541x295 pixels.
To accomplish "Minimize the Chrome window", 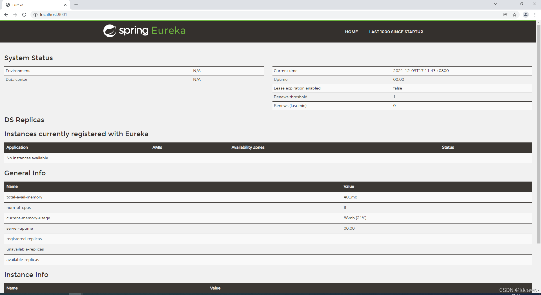I will [x=509, y=4].
